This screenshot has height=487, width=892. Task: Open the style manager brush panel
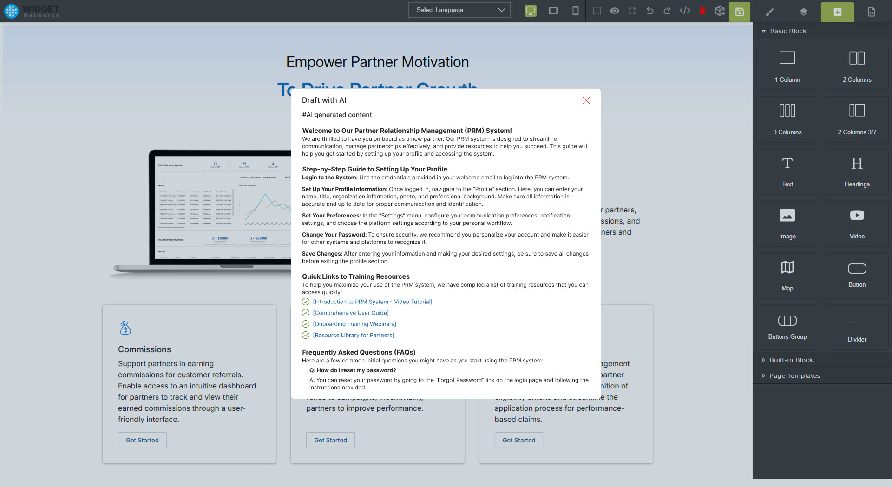tap(769, 12)
